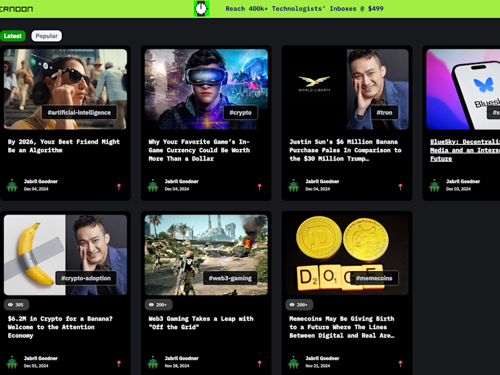
Task: Open 'Web3 Gaming Takes a Leap' article title
Action: pyautogui.click(x=201, y=322)
